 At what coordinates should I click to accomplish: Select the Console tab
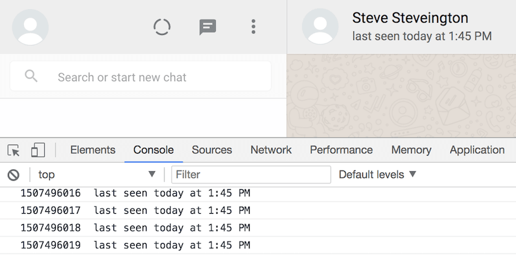(154, 150)
